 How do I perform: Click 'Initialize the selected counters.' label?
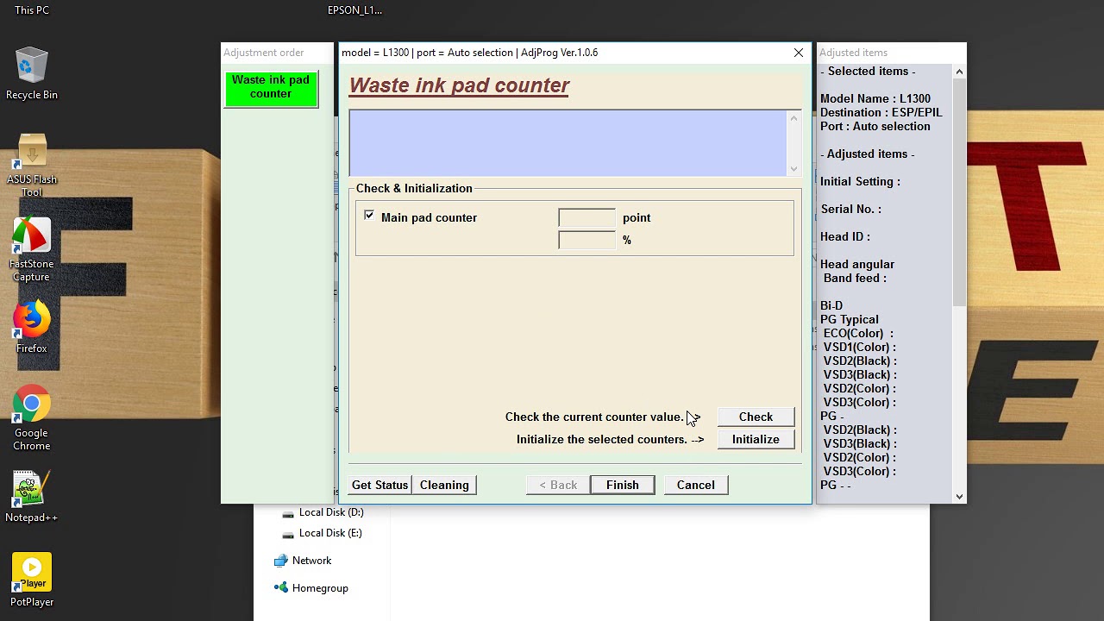602,439
